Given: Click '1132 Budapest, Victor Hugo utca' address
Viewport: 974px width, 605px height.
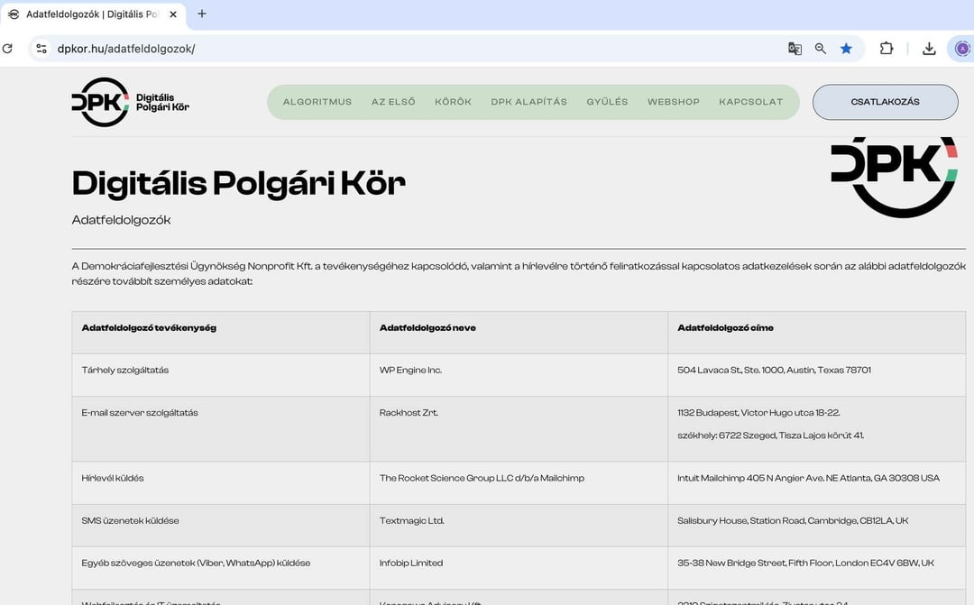Looking at the screenshot, I should point(758,413).
